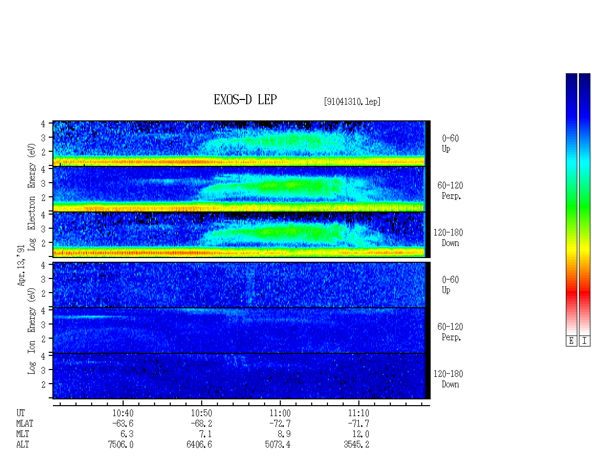Click the ALT value 5073.4
Screen dimensions: 592x458
pos(278,445)
